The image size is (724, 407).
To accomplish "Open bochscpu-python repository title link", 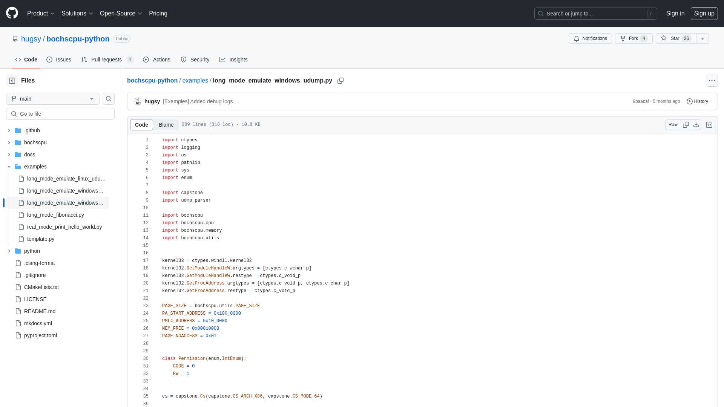I will pos(78,39).
